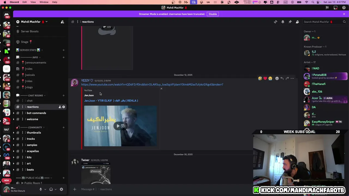Open the YouTube URL link in YΣZZY message
The height and width of the screenshot is (196, 349).
[152, 85]
